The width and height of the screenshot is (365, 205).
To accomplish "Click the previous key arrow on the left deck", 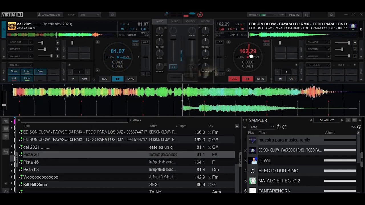I will [128, 29].
